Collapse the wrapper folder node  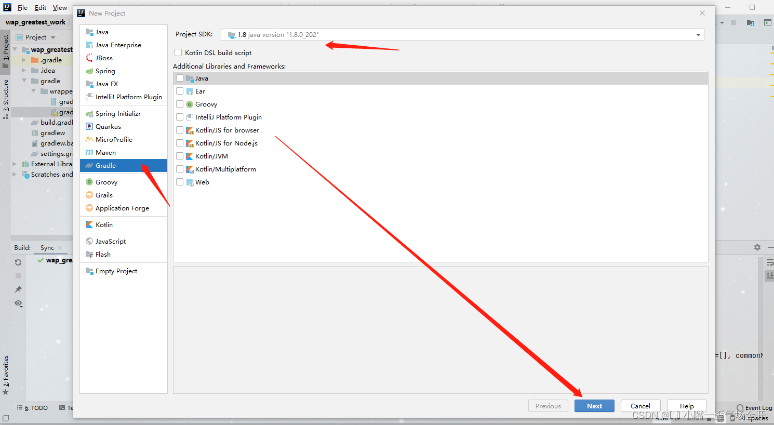tap(33, 91)
